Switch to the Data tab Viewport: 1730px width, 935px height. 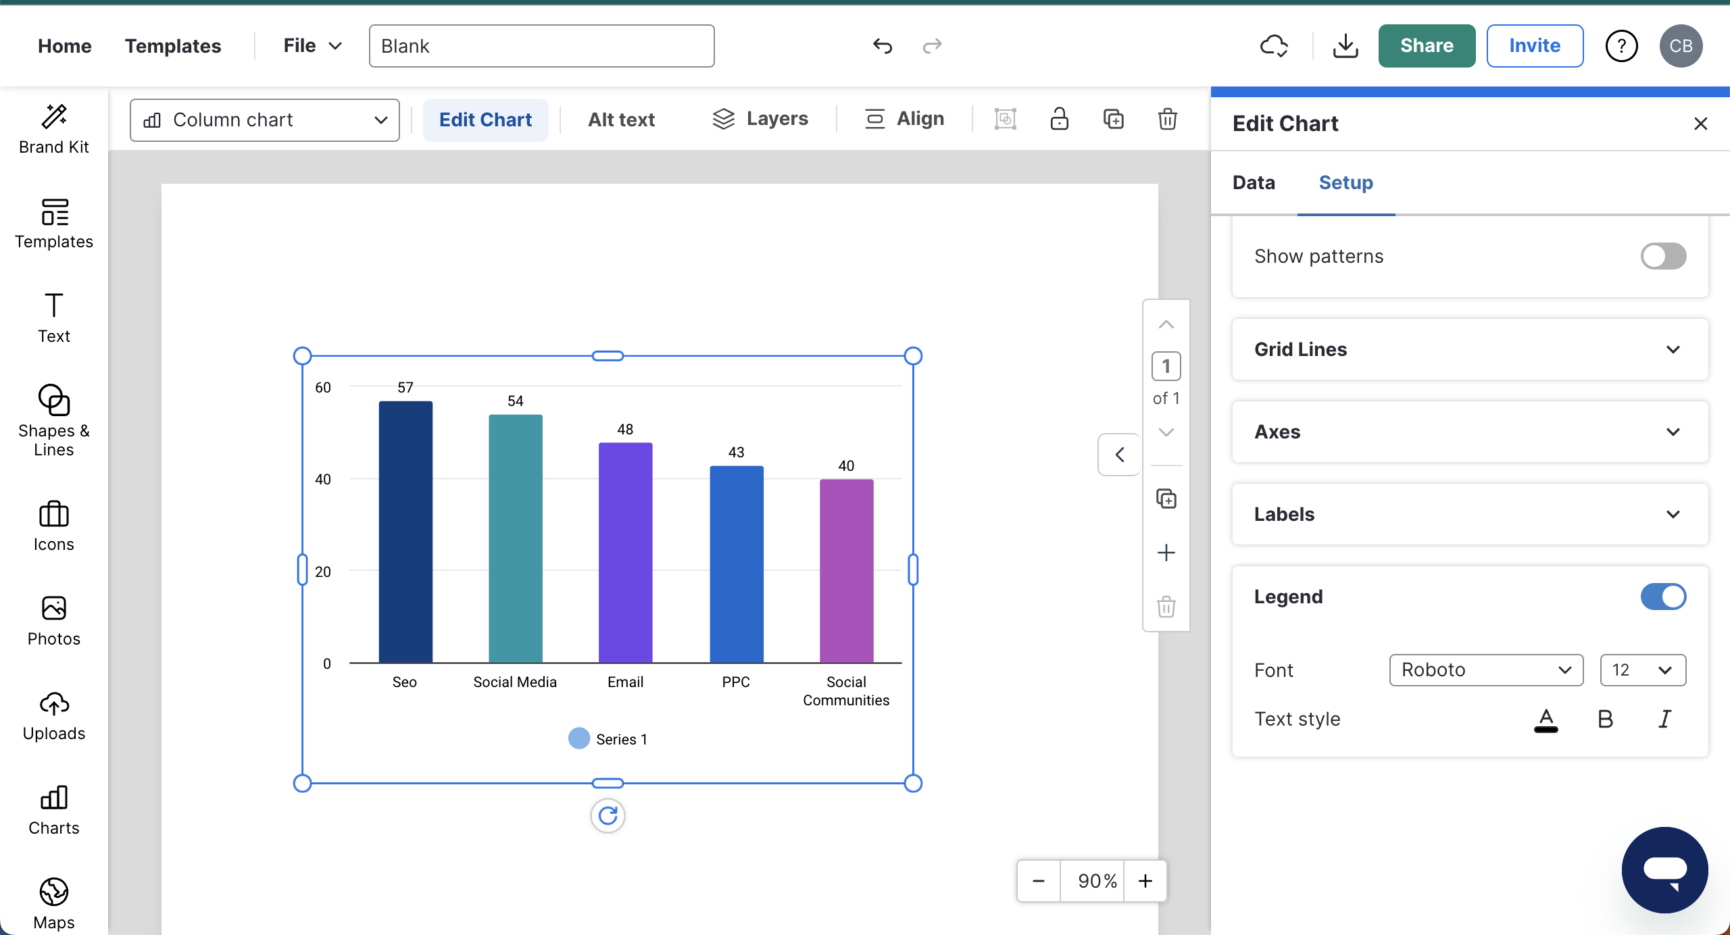point(1253,182)
